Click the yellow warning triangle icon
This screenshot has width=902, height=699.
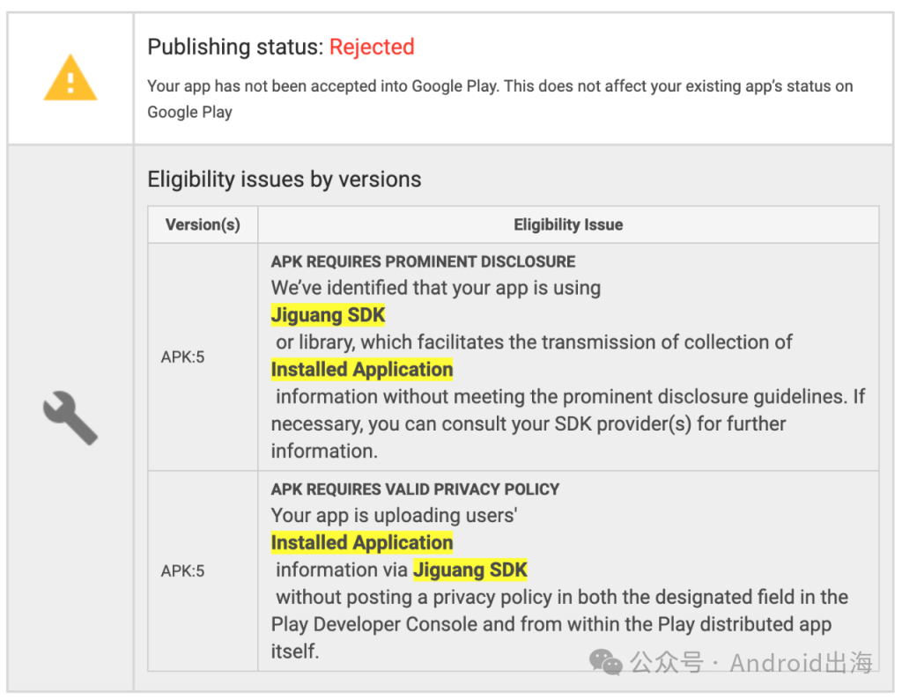(70, 77)
